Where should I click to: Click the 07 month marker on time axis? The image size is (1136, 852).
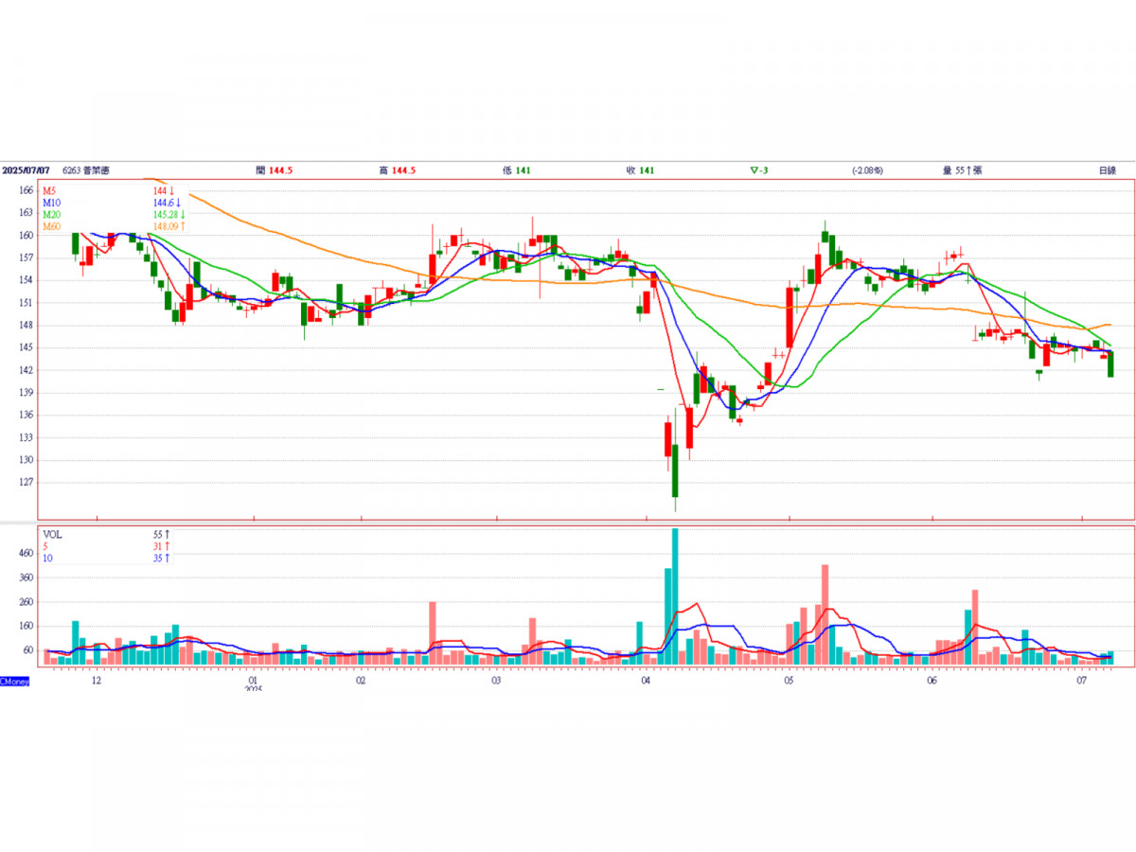[1081, 681]
